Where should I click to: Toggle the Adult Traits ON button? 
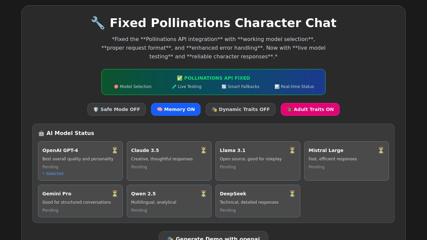click(x=310, y=109)
